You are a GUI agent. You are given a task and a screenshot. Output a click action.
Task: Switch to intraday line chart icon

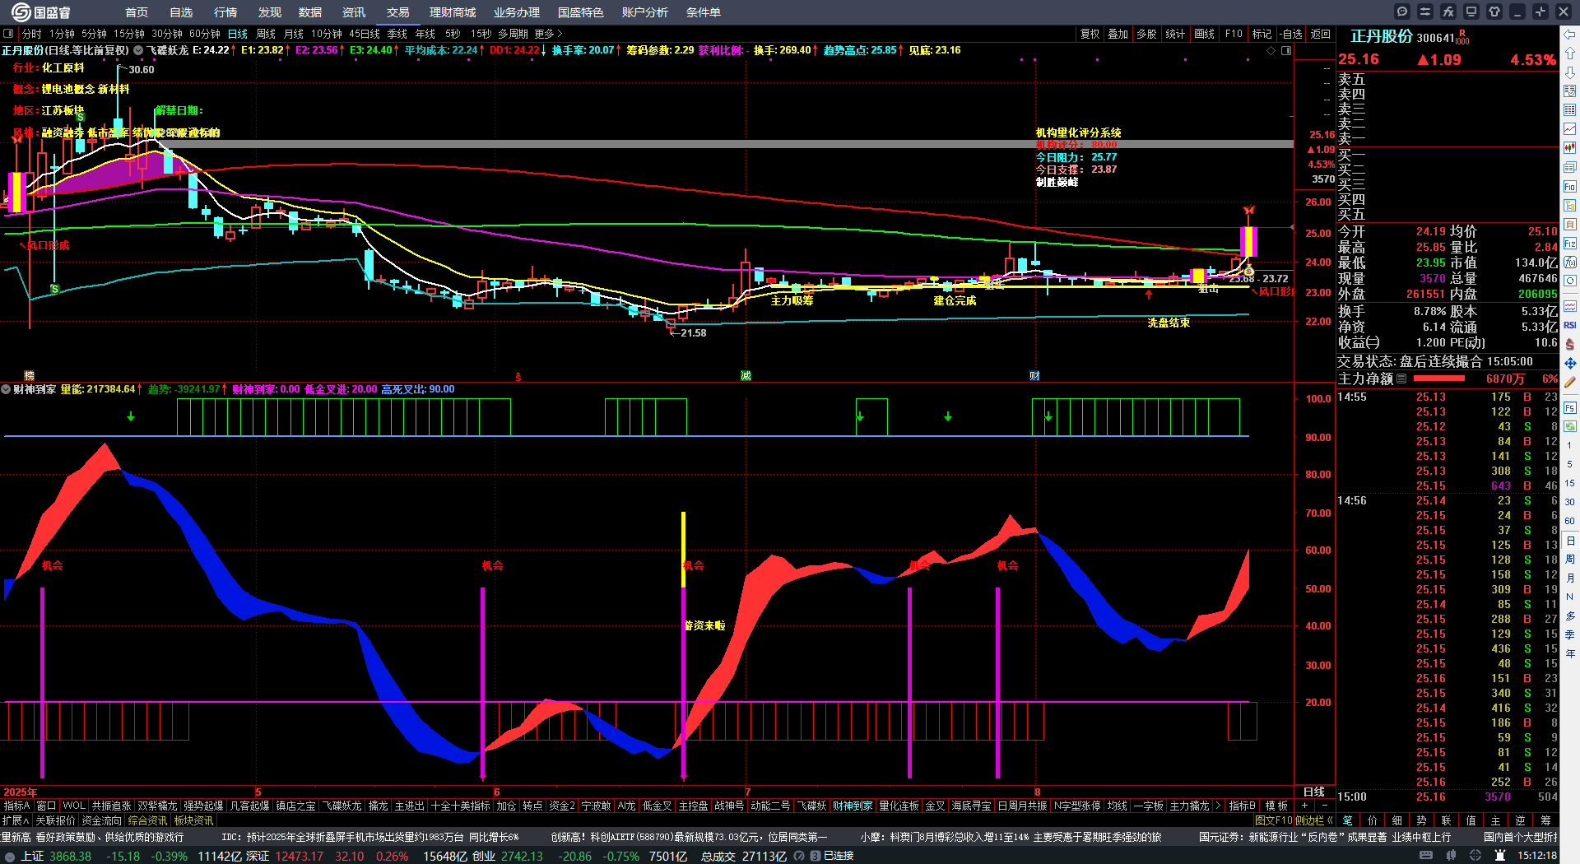[x=1570, y=129]
